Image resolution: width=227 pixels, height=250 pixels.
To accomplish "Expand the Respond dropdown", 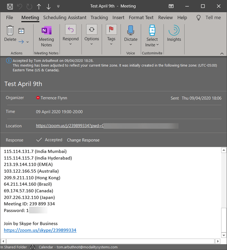I will tap(71, 36).
